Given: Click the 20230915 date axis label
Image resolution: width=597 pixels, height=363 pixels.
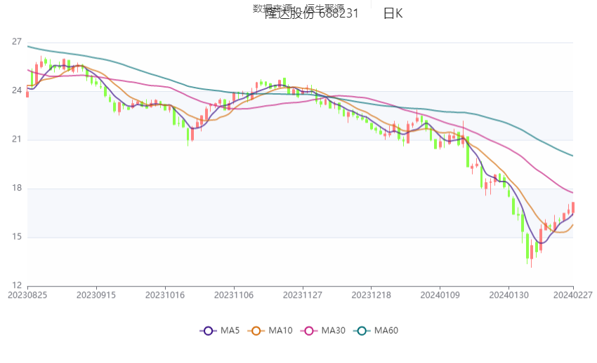Looking at the screenshot, I should pos(96,295).
